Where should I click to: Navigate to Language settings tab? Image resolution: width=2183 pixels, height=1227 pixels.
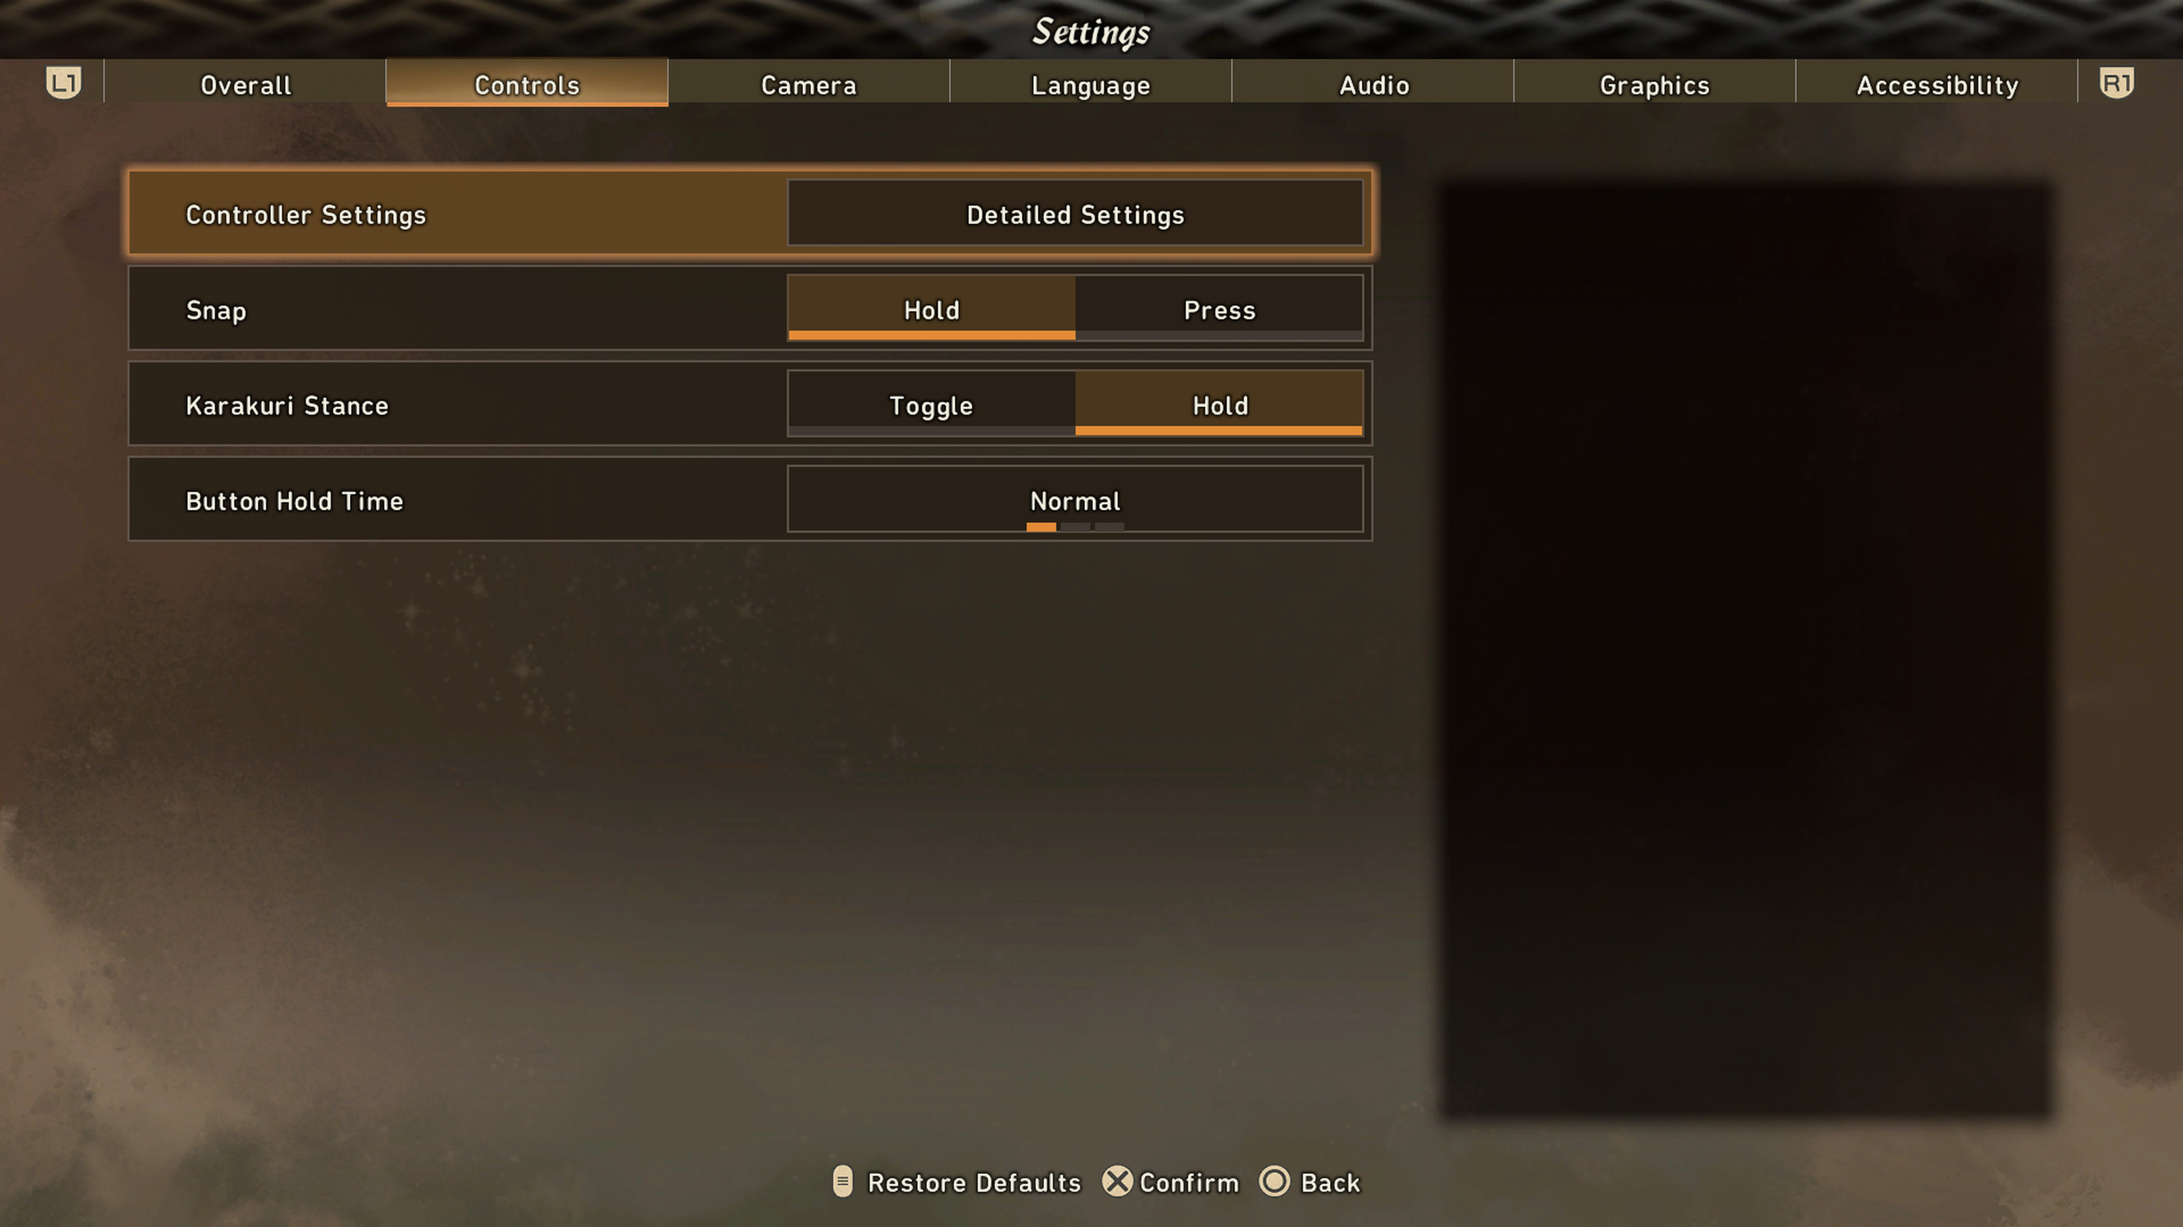click(1090, 84)
